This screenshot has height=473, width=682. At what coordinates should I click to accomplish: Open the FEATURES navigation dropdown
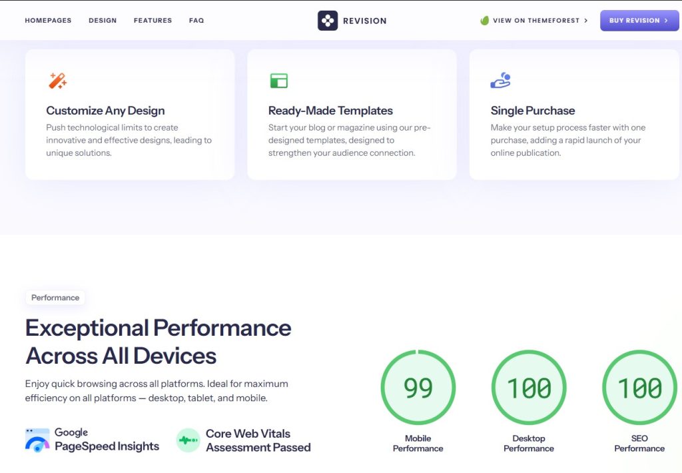point(153,21)
